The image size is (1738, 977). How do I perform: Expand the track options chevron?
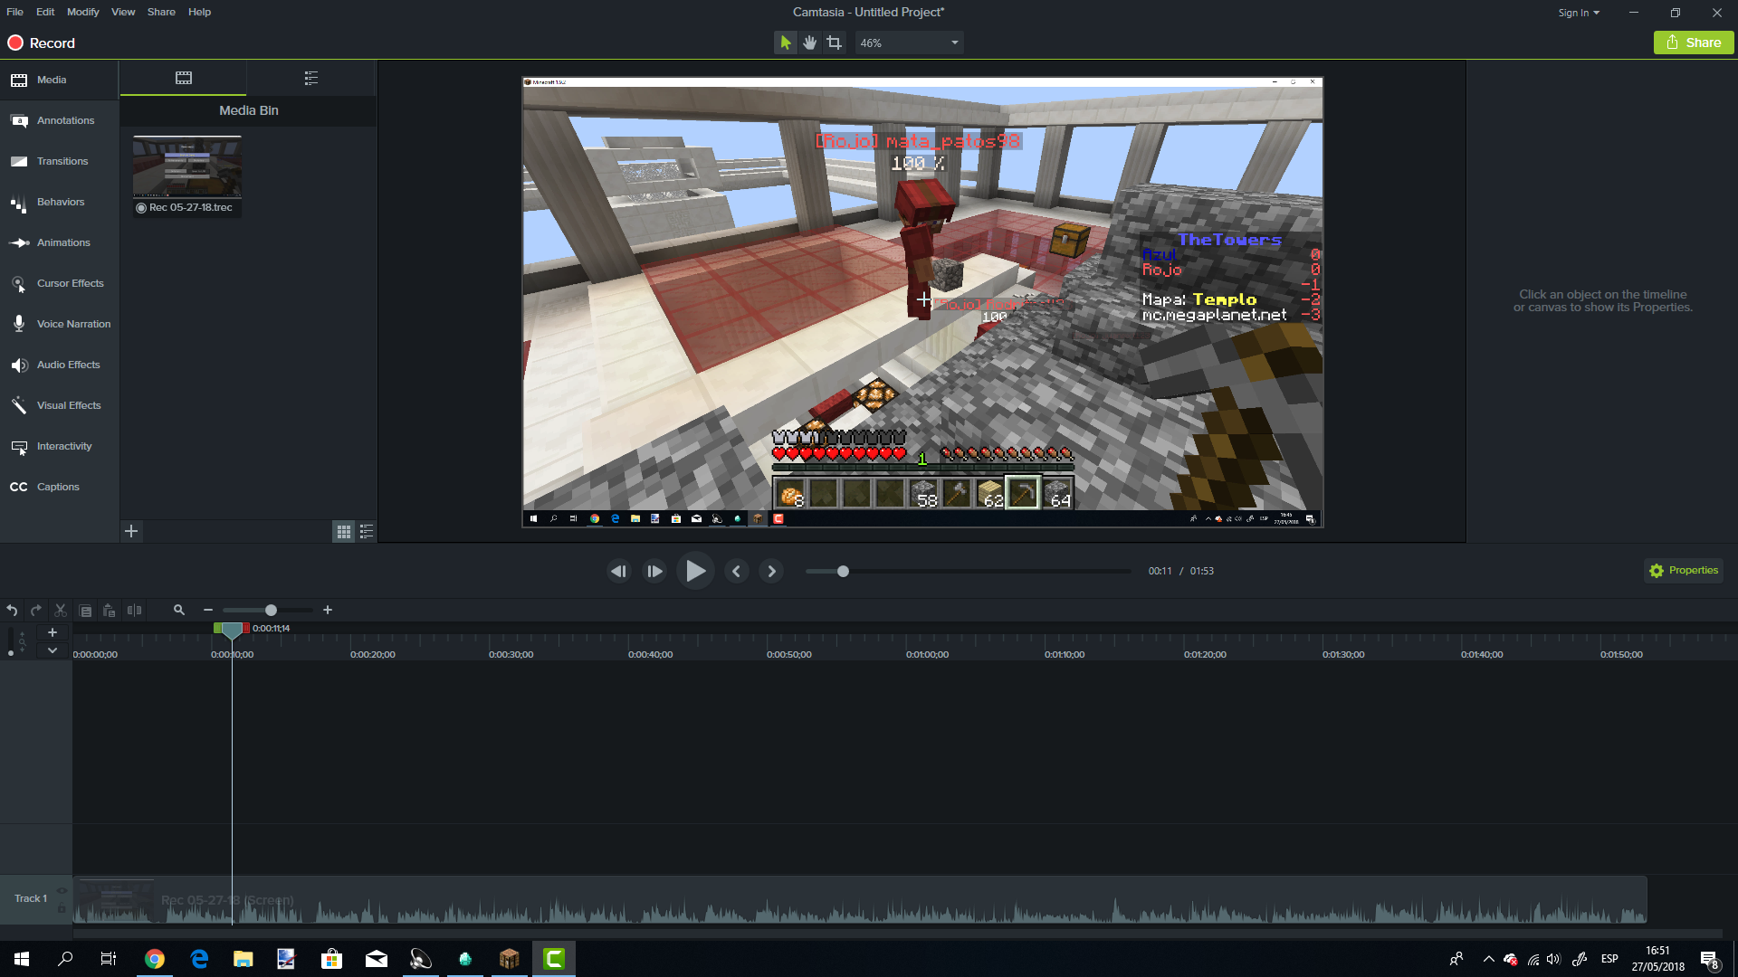pos(53,650)
